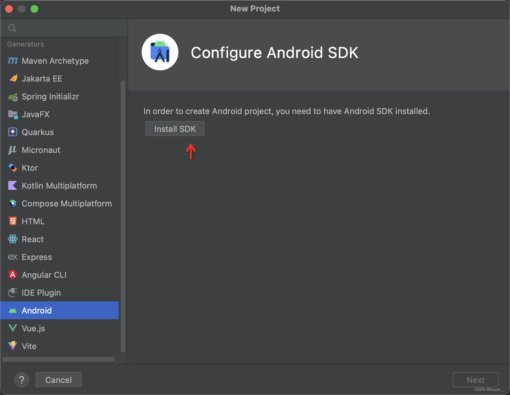Click the generators list vertical scrollbar

[x=123, y=217]
